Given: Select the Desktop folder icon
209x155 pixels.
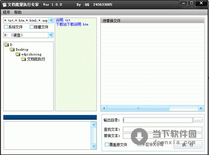Looking at the screenshot, I should (12, 49).
